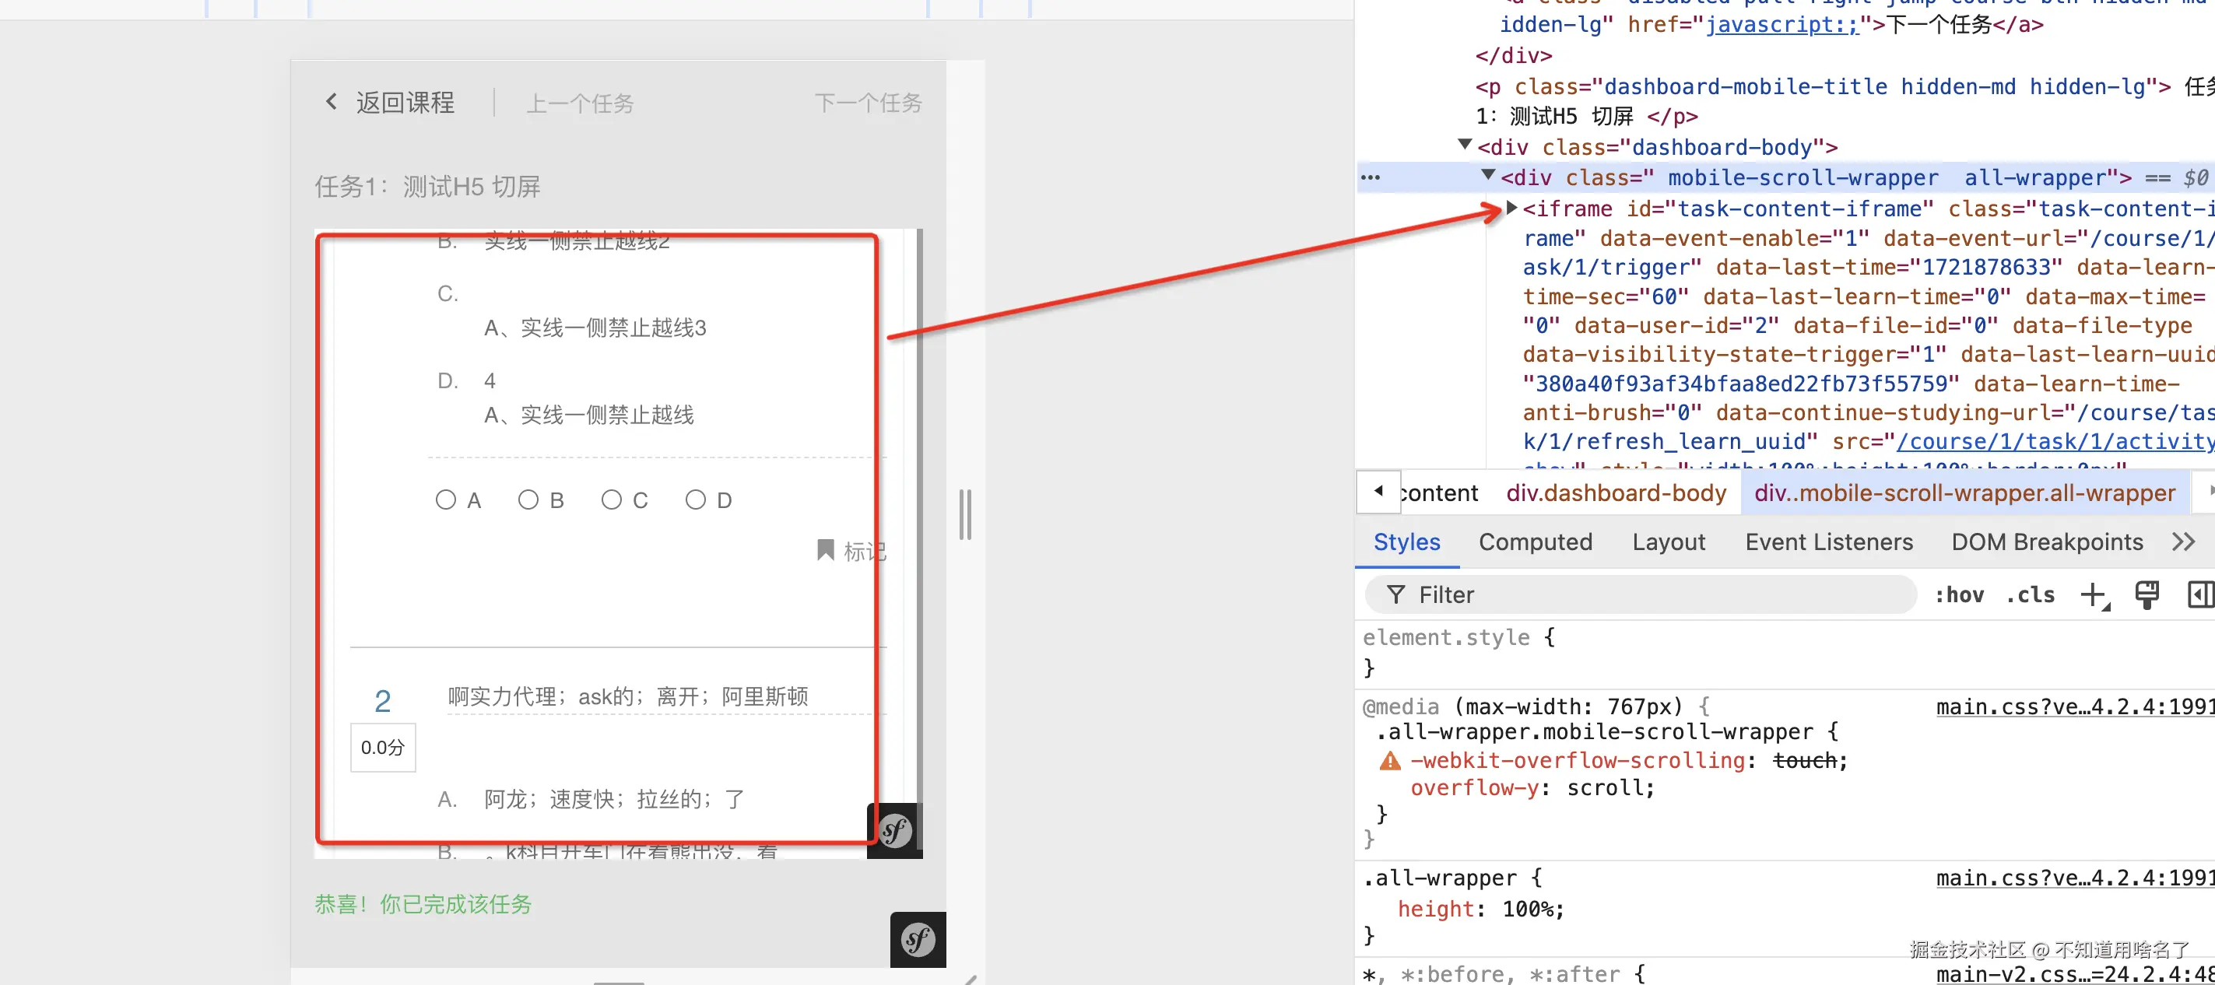This screenshot has height=985, width=2215.
Task: Open the lower Symfony toolbar icon
Action: (x=918, y=939)
